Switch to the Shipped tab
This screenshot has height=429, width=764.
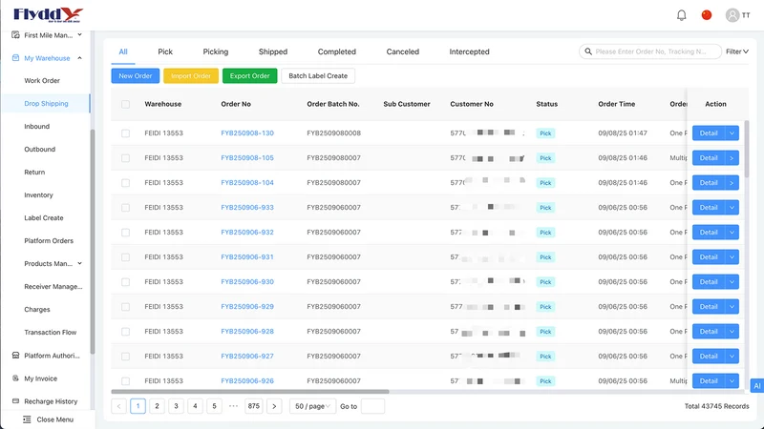273,51
